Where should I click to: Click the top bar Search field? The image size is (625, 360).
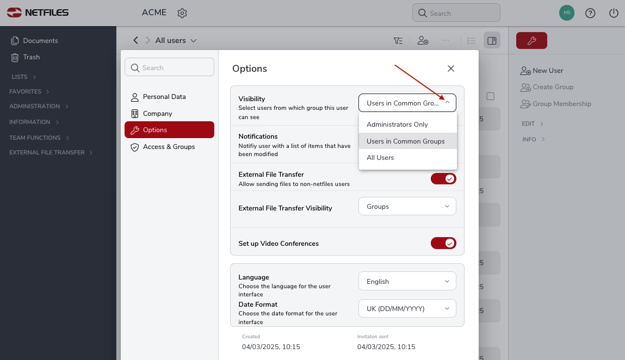click(456, 13)
